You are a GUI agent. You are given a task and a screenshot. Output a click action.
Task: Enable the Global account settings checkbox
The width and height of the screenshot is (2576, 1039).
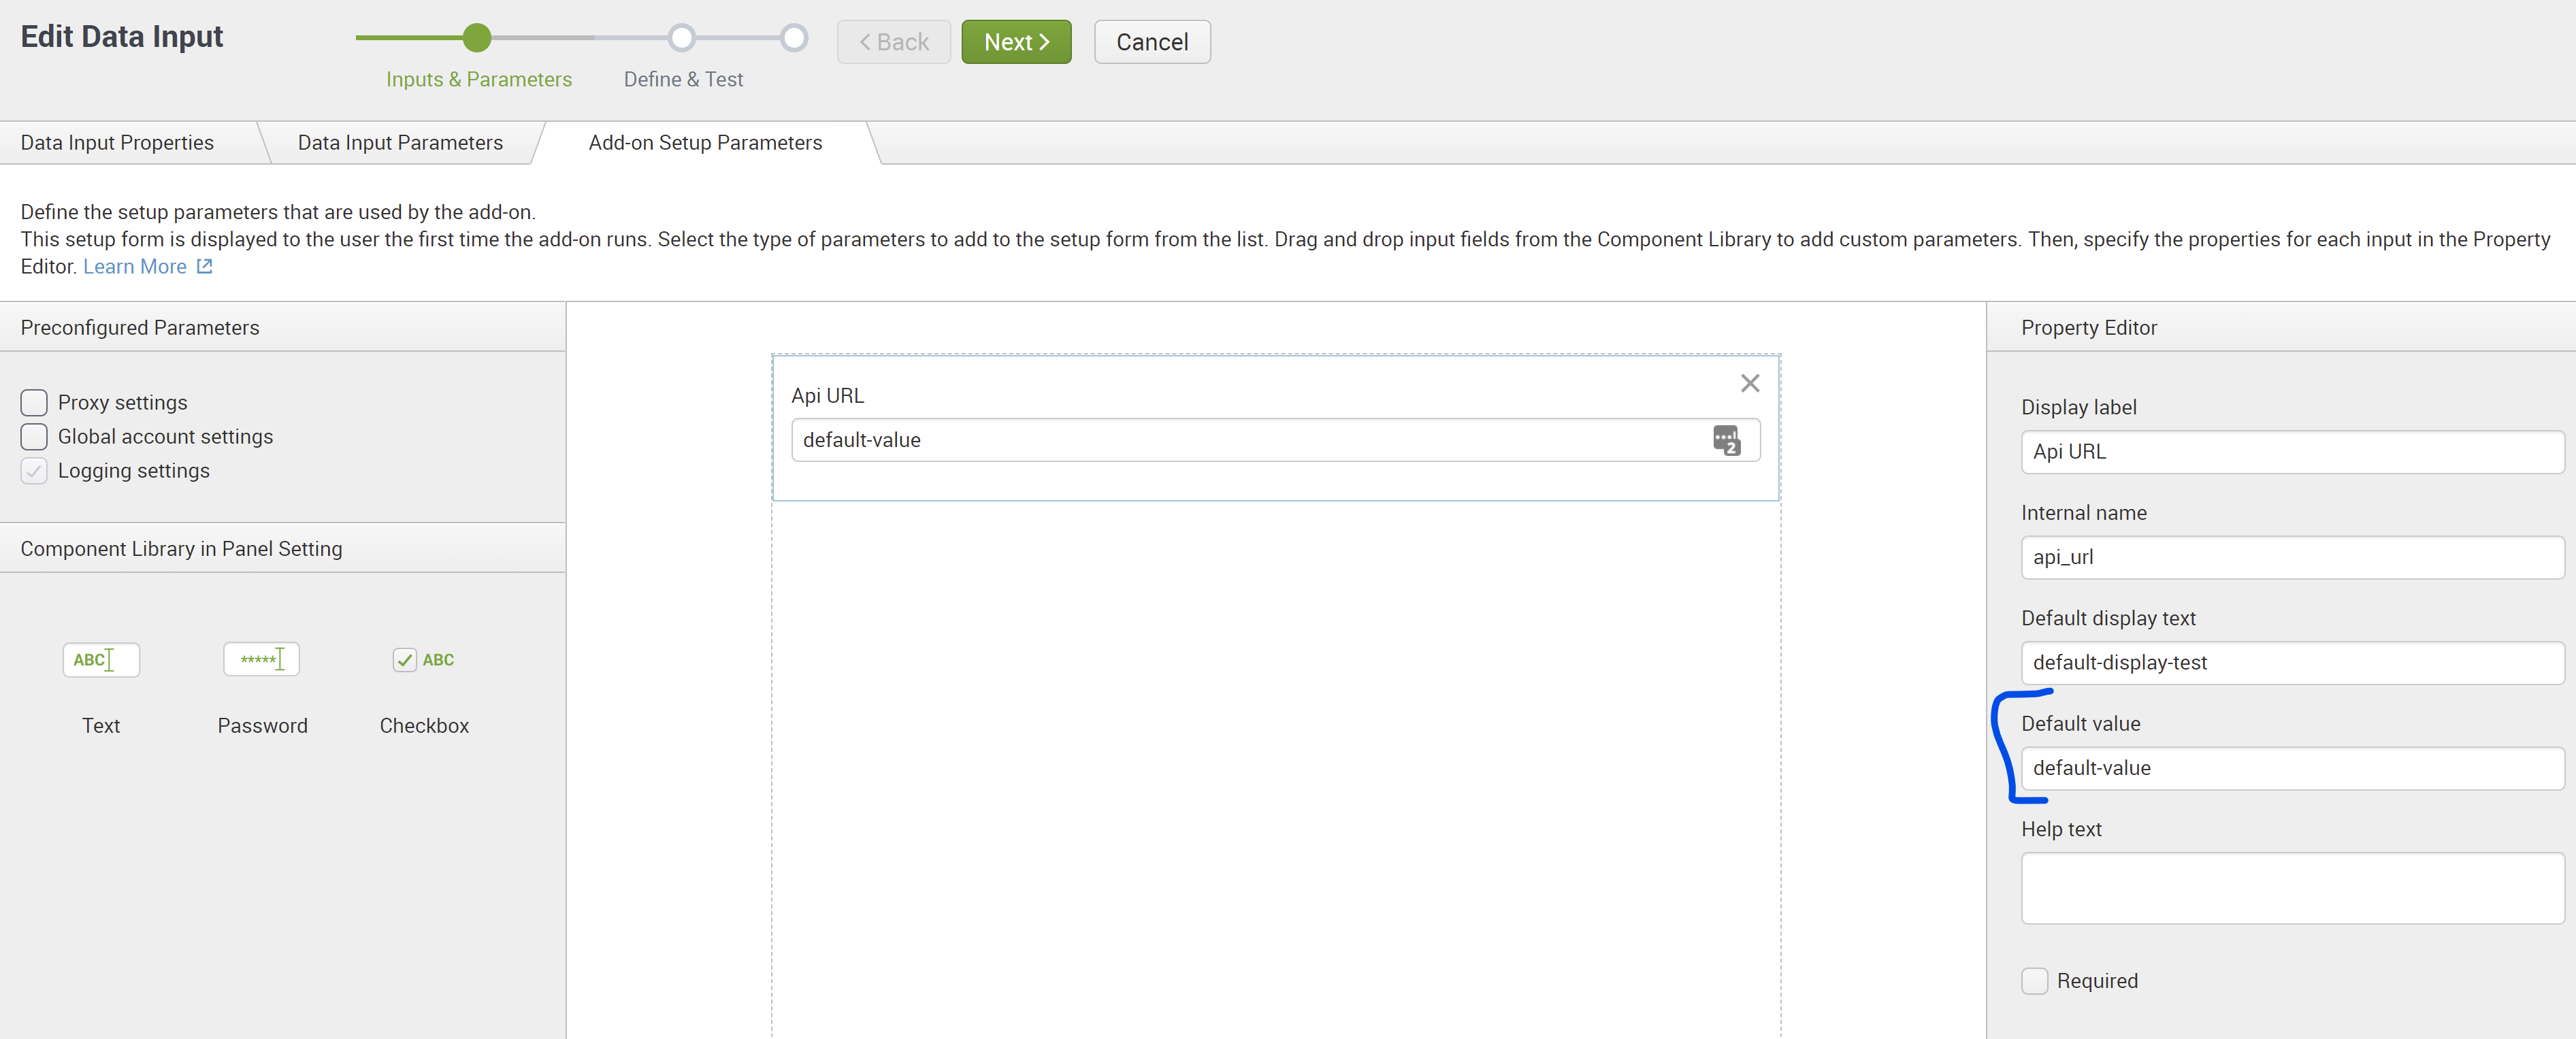(33, 437)
